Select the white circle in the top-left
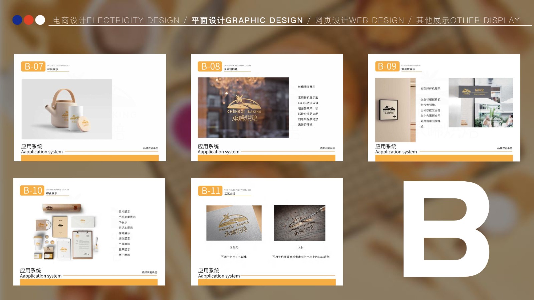534x300 pixels. 40,20
